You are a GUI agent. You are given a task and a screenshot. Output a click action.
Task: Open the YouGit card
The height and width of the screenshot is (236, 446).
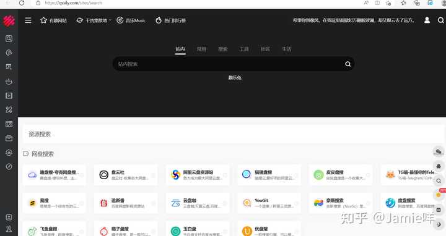(269, 203)
